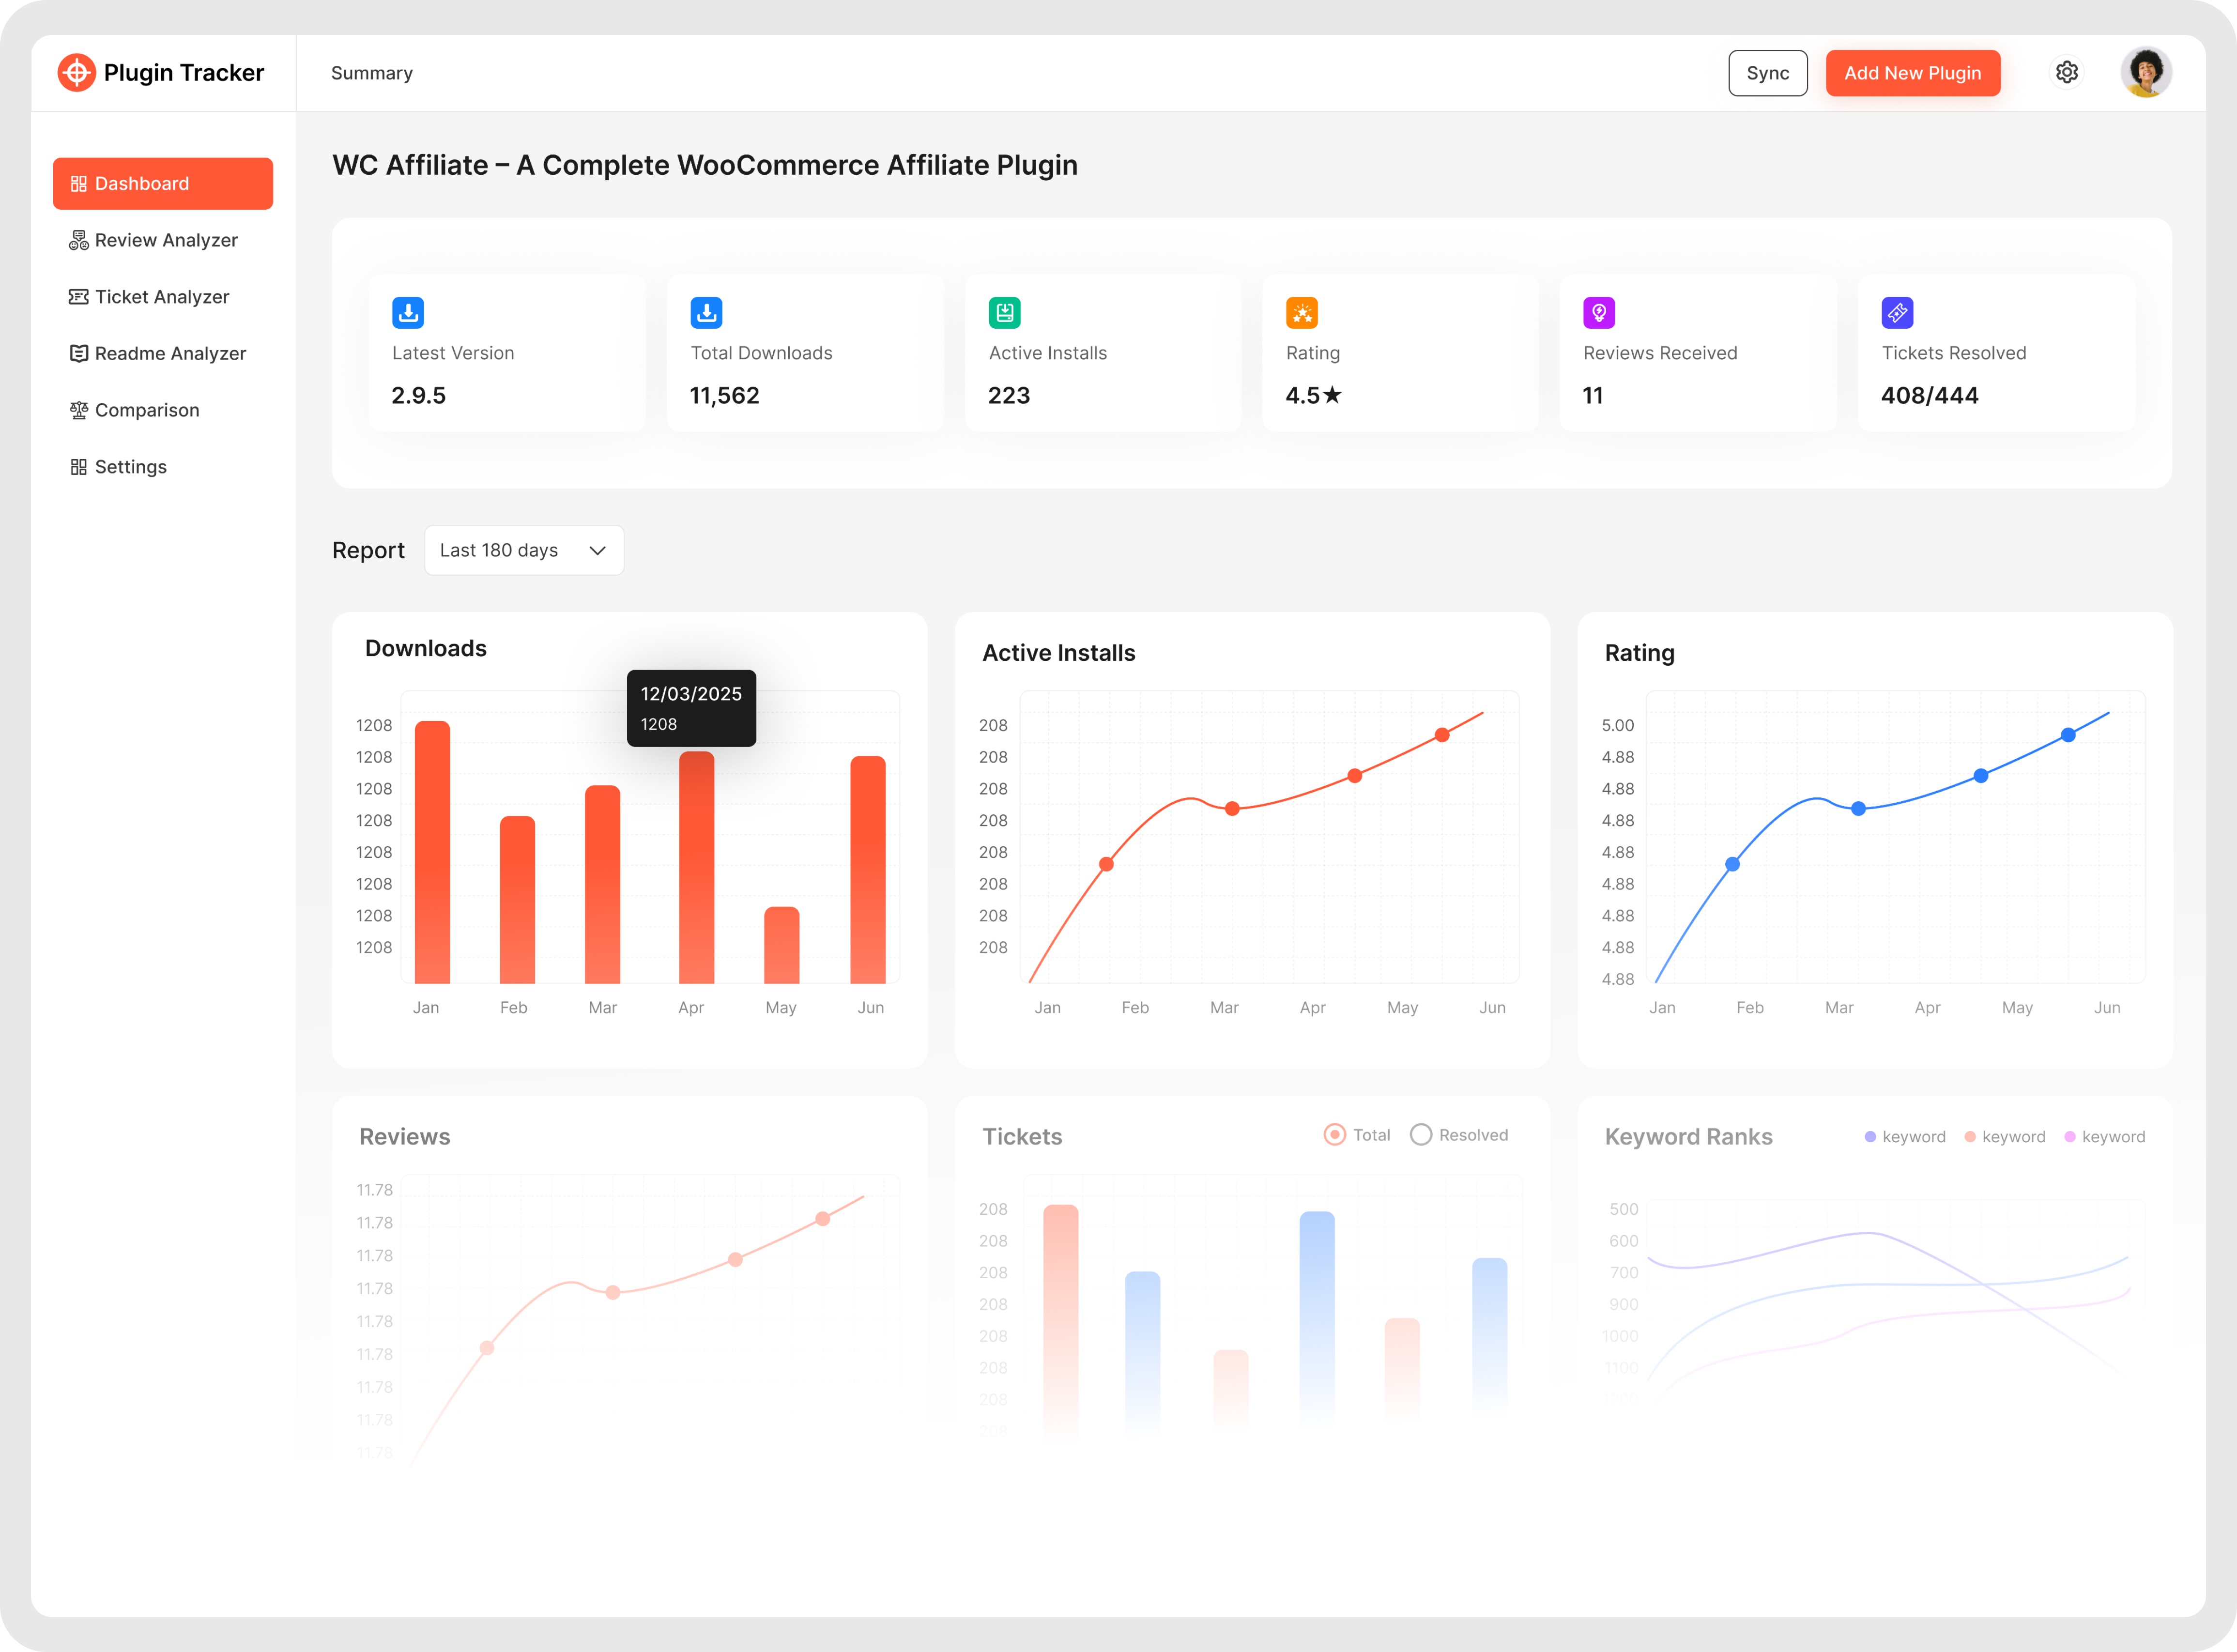
Task: Click the Add New Plugin button
Action: (x=1912, y=73)
